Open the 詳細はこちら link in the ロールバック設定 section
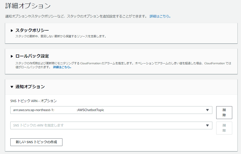 click(x=62, y=67)
